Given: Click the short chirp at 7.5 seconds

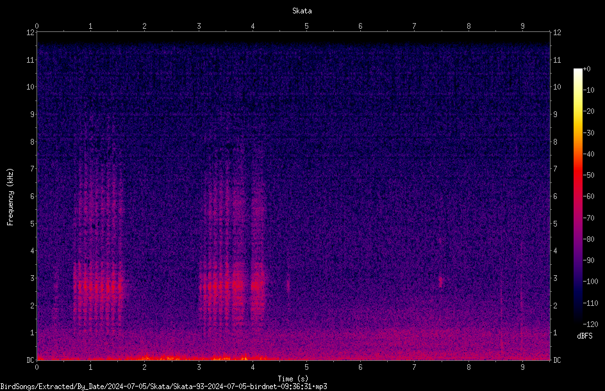Looking at the screenshot, I should click(x=440, y=282).
